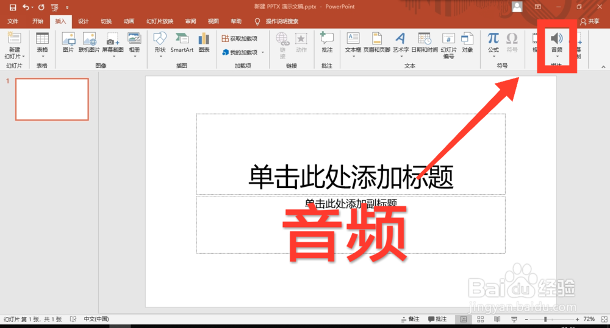Viewport: 610px width, 328px height.
Task: Insert a comment with 批注 ribbon icon
Action: (327, 43)
